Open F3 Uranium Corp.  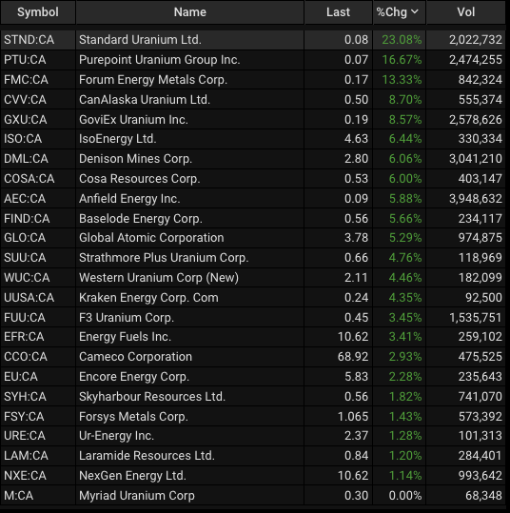127,318
